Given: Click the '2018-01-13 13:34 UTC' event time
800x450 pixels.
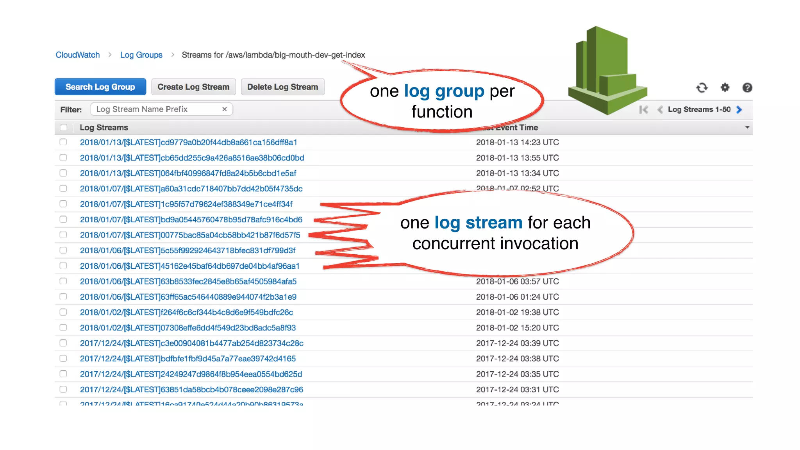Looking at the screenshot, I should 518,173.
